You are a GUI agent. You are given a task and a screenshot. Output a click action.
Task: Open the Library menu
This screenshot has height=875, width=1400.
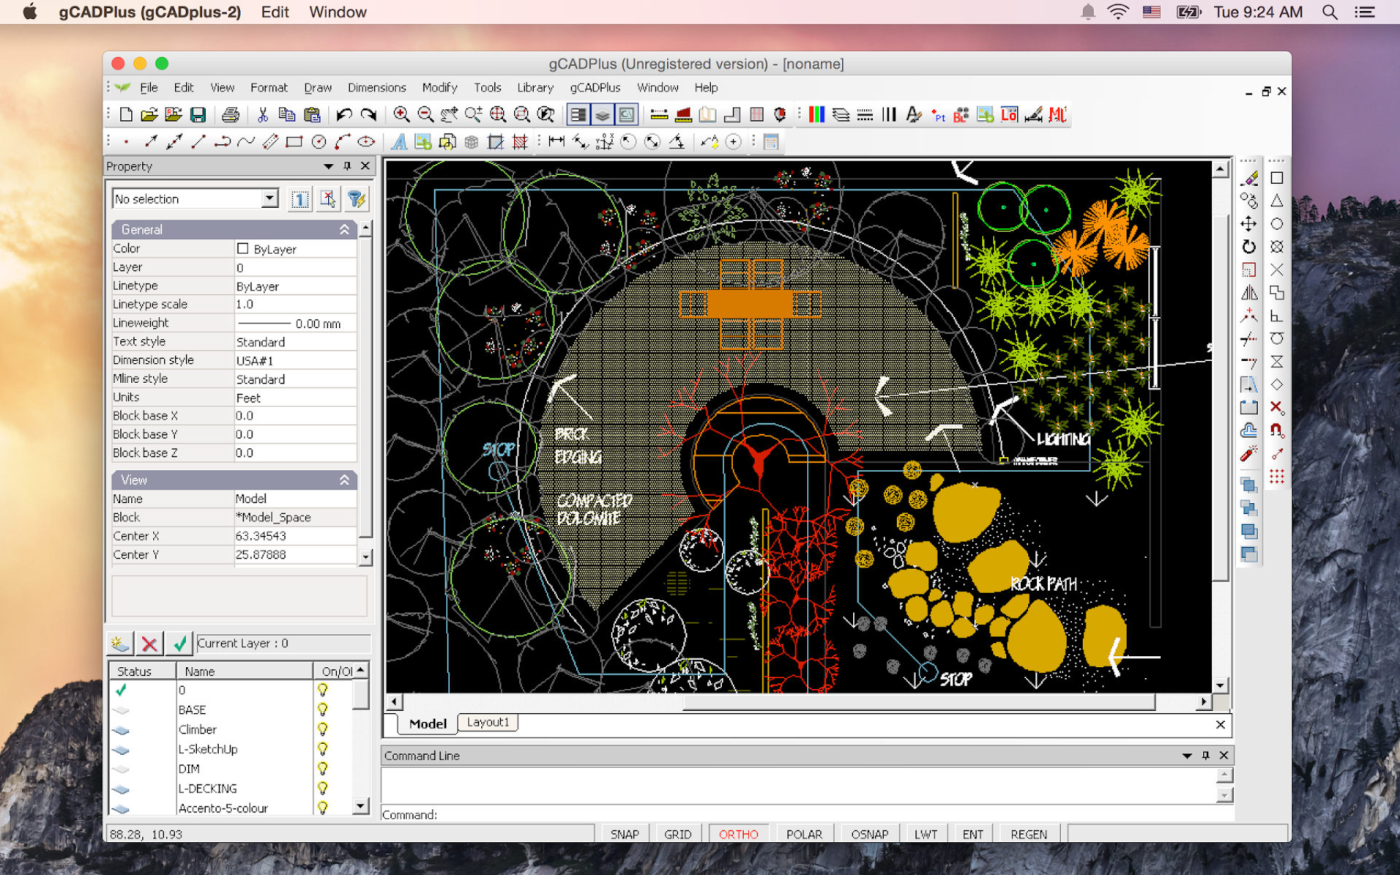click(x=535, y=87)
